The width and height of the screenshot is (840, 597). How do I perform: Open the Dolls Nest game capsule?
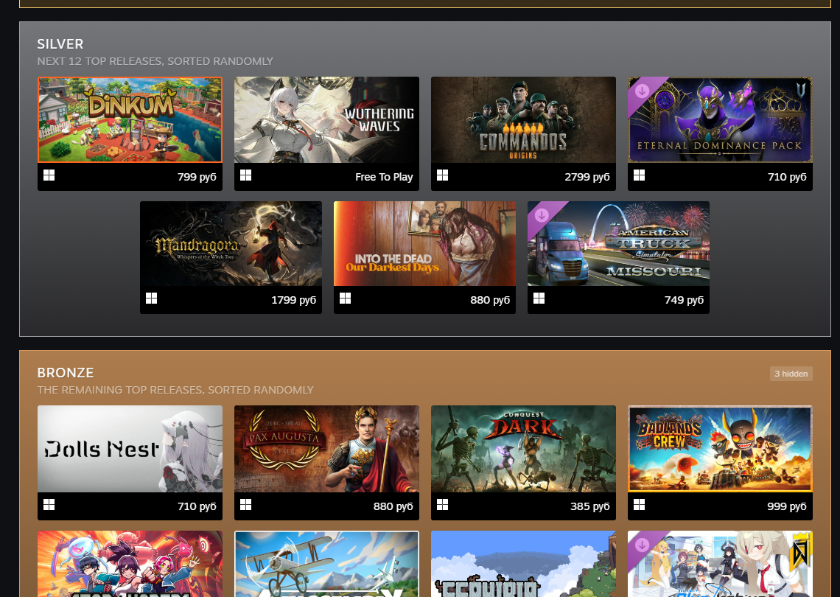tap(130, 449)
